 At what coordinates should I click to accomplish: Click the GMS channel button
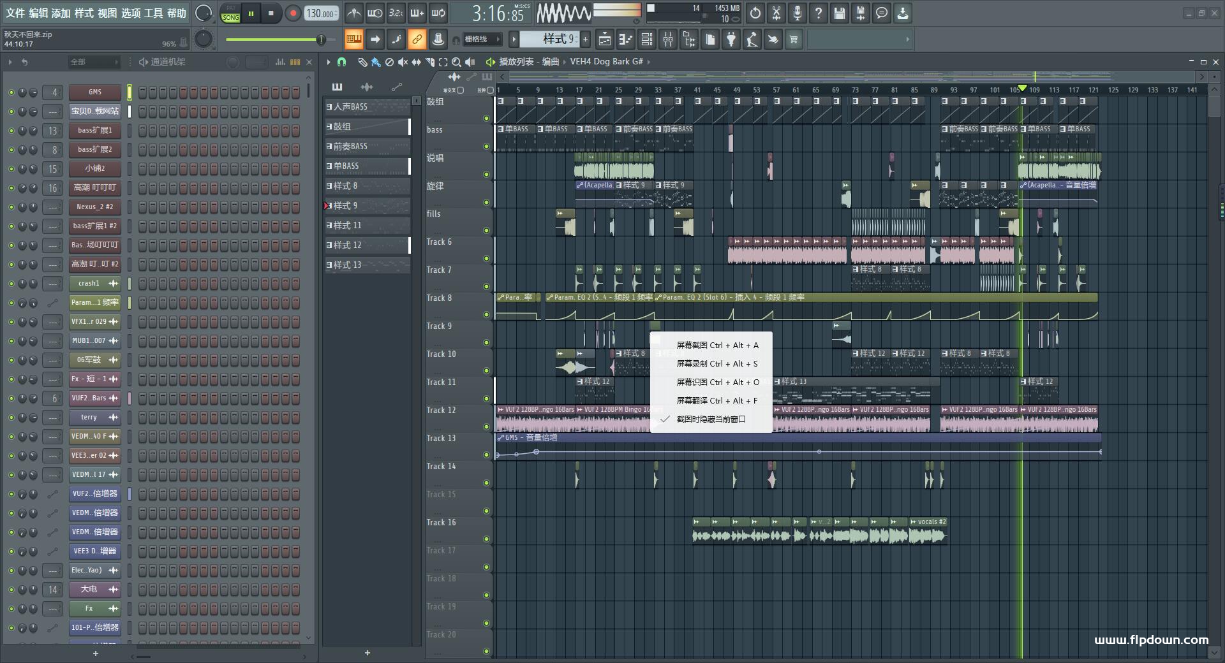point(95,92)
